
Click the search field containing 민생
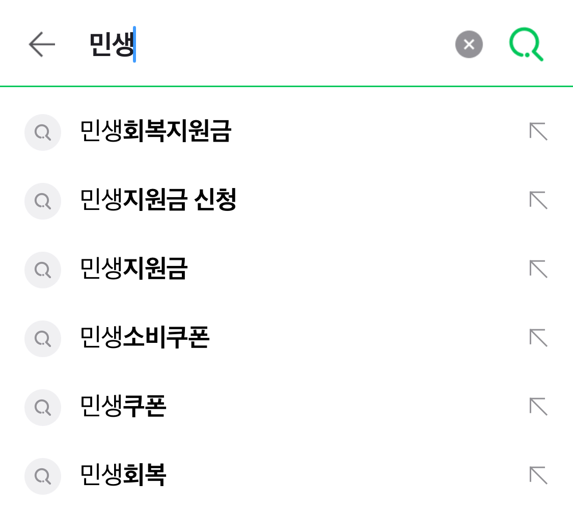(265, 45)
